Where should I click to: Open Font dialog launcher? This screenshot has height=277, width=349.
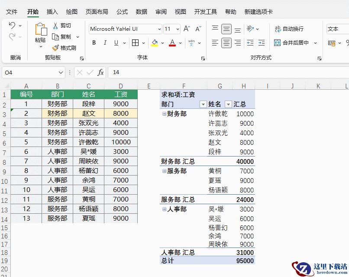pyautogui.click(x=203, y=59)
